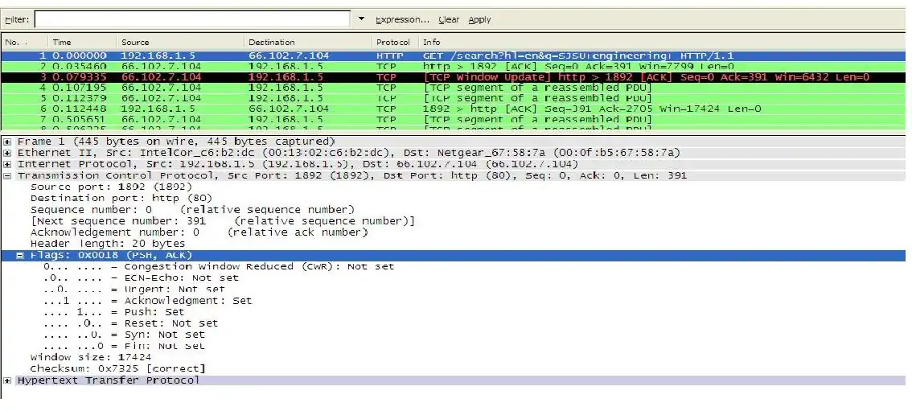Click the Filter: label button
This screenshot has height=411, width=912.
17,19
